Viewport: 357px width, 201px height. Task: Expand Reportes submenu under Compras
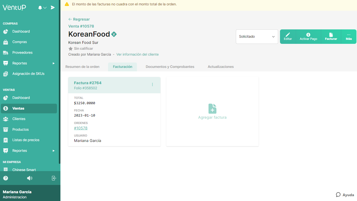click(x=53, y=63)
